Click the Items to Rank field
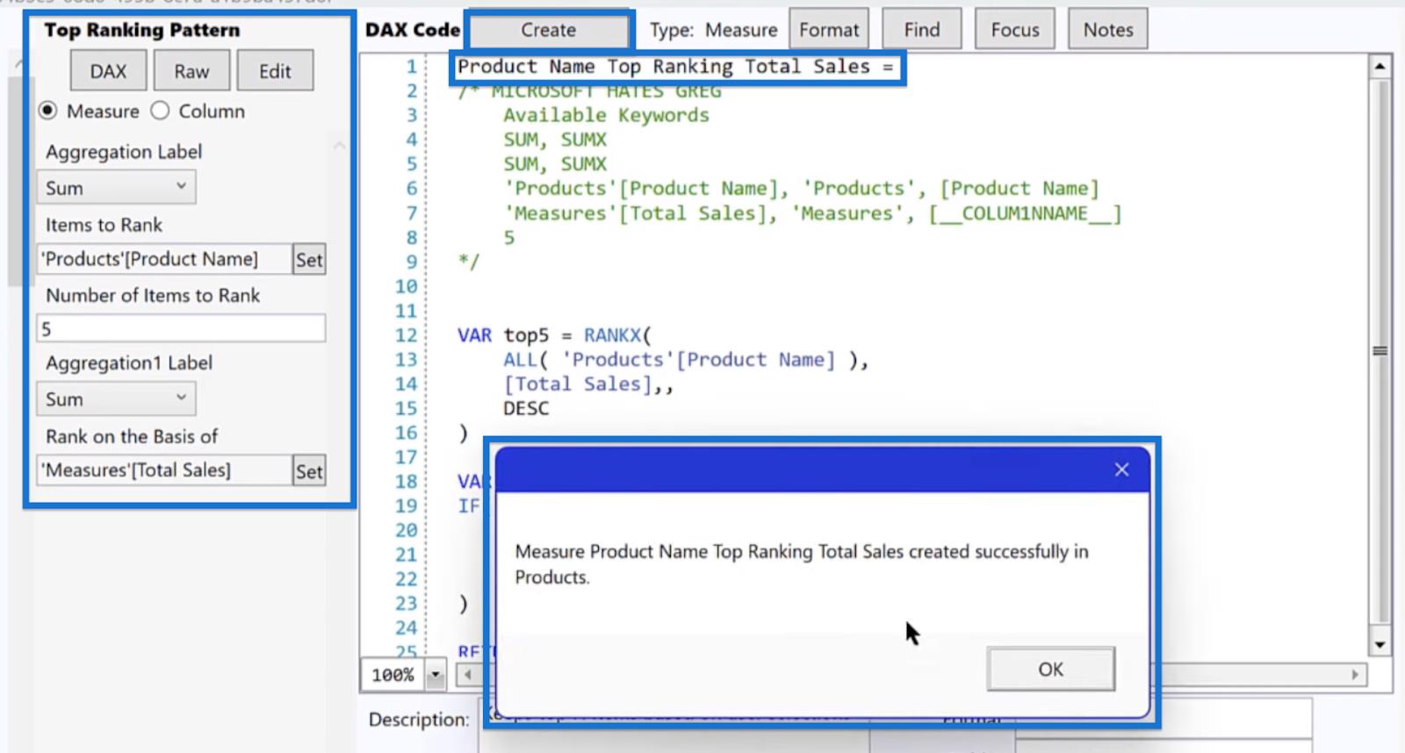The image size is (1405, 753). 164,259
